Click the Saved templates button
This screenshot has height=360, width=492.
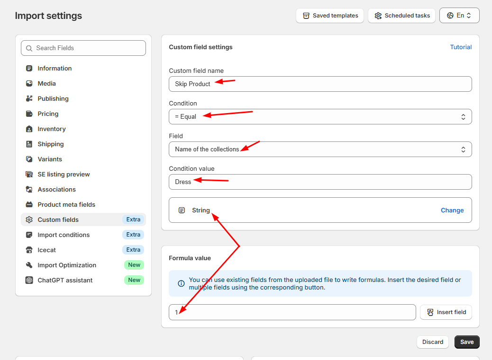click(330, 16)
